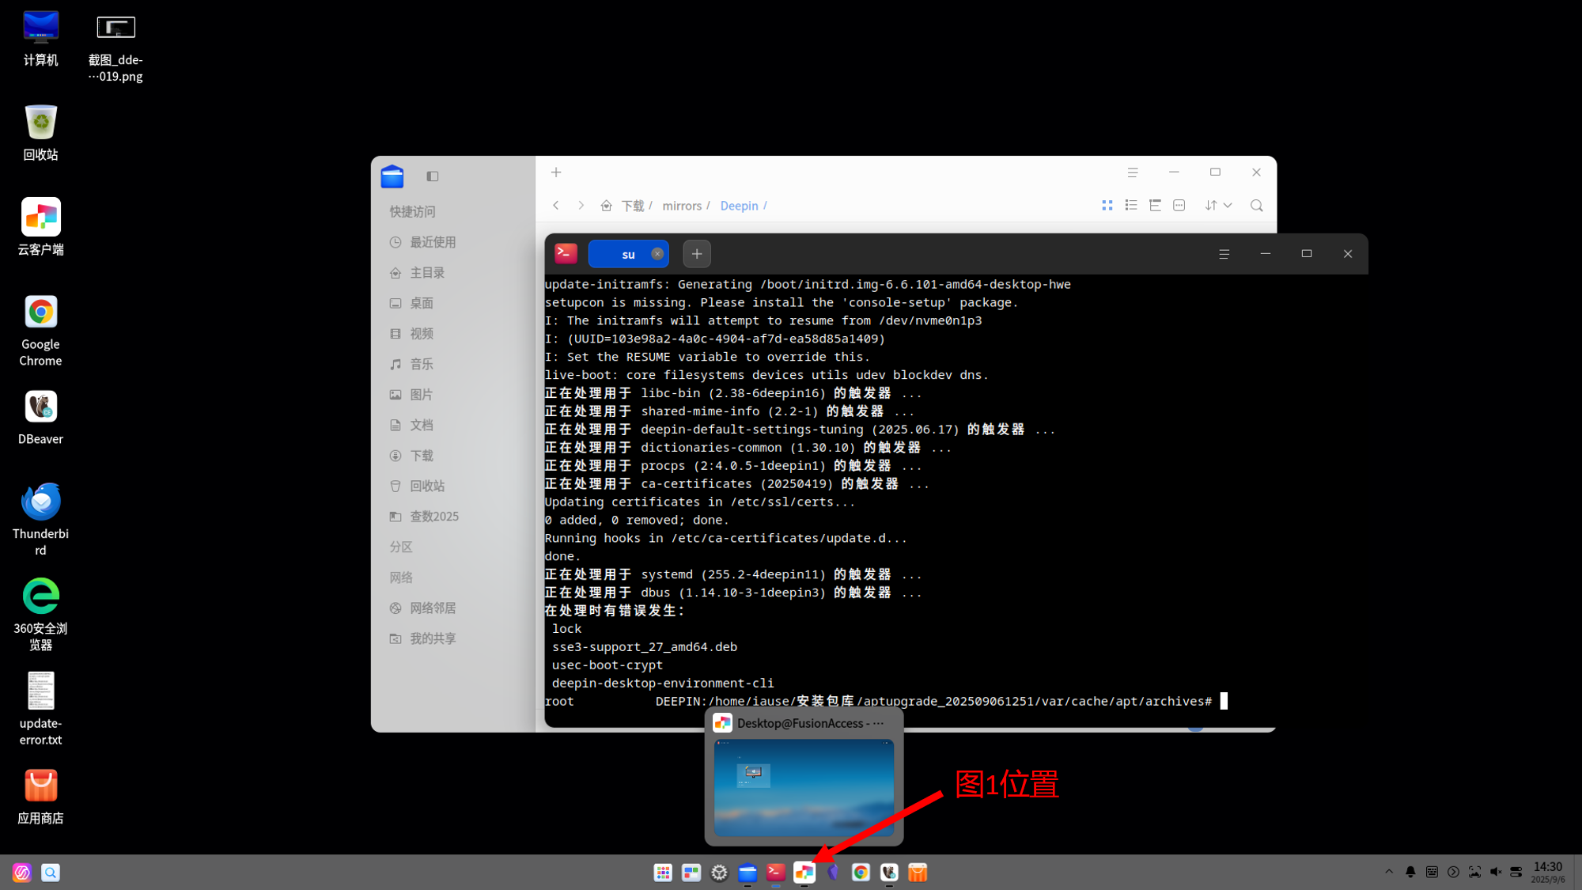Open 下载 folder in the sidebar
Screen dimensions: 1582x890
456,456
